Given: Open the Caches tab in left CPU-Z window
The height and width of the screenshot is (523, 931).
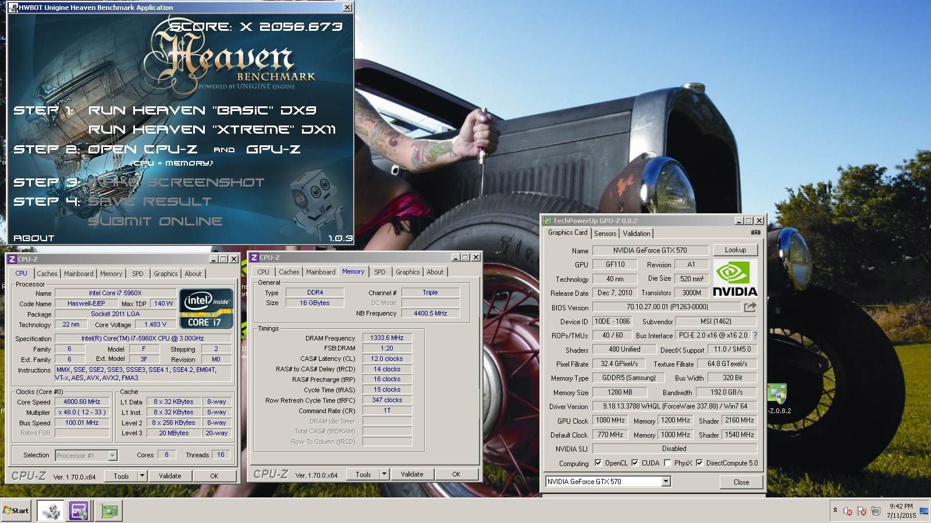Looking at the screenshot, I should point(47,274).
